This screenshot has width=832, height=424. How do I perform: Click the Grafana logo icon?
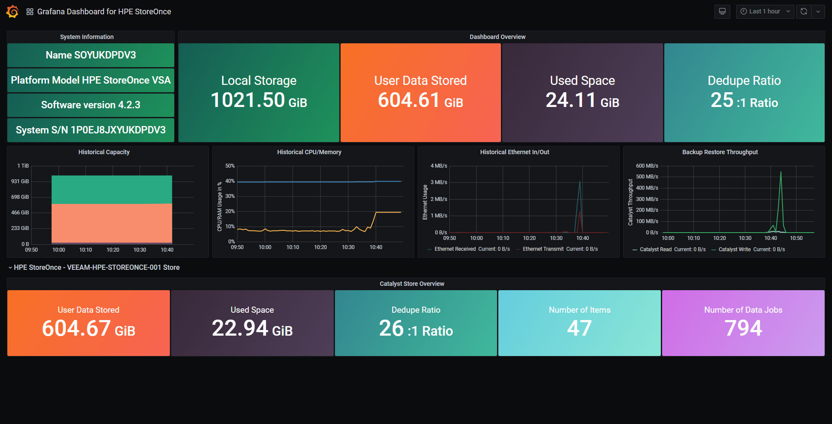point(13,12)
